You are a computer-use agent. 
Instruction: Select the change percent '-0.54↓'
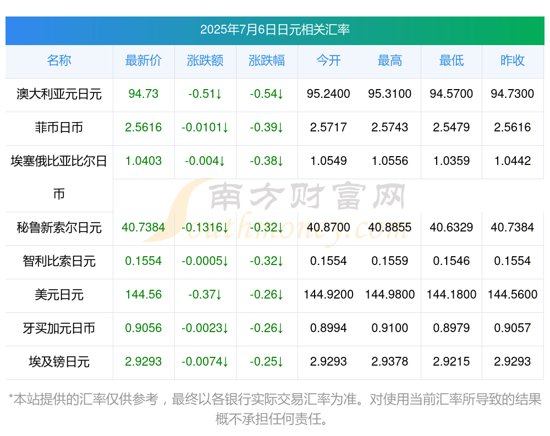[x=267, y=93]
